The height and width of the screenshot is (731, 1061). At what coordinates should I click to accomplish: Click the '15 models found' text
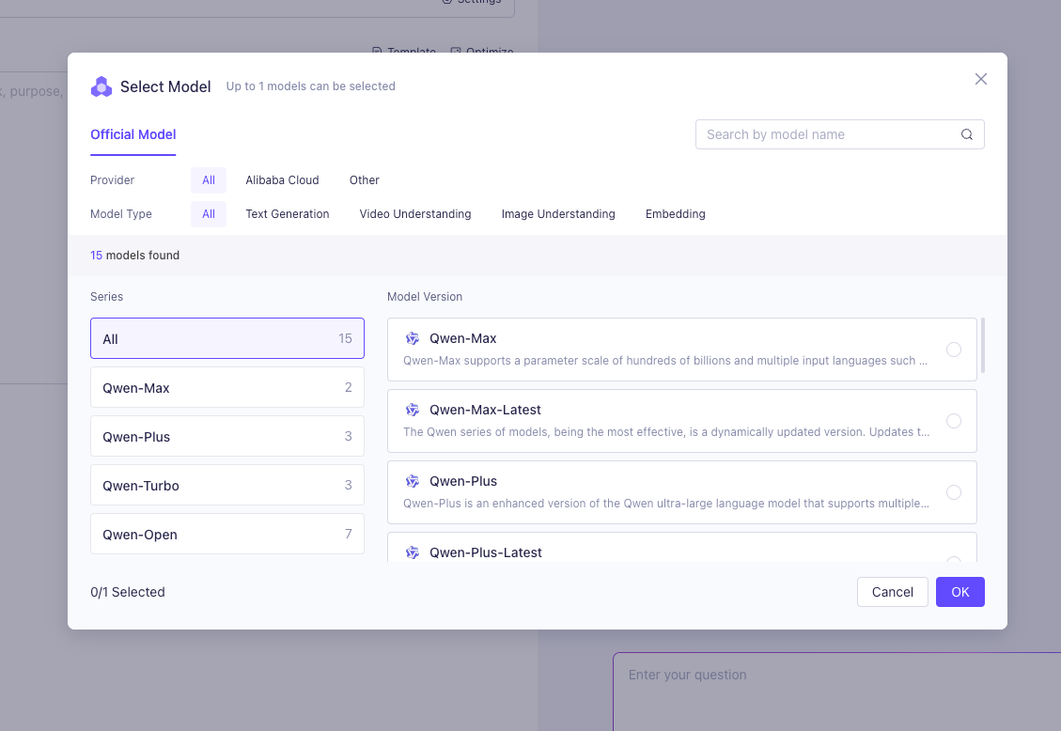click(134, 255)
